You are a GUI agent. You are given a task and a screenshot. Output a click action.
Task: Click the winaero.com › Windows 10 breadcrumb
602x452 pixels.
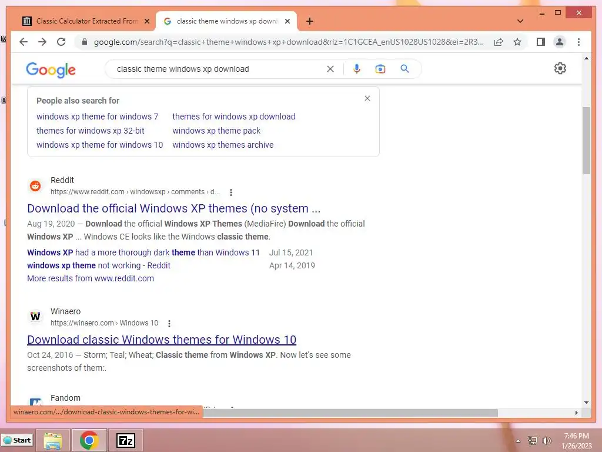(104, 323)
